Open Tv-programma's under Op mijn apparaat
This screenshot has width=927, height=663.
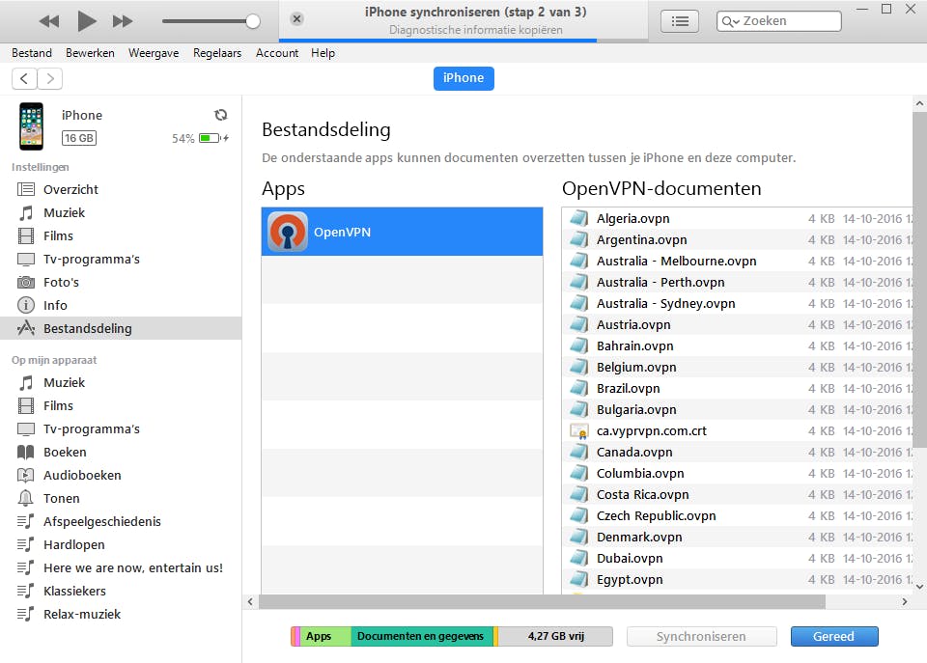[x=121, y=429]
